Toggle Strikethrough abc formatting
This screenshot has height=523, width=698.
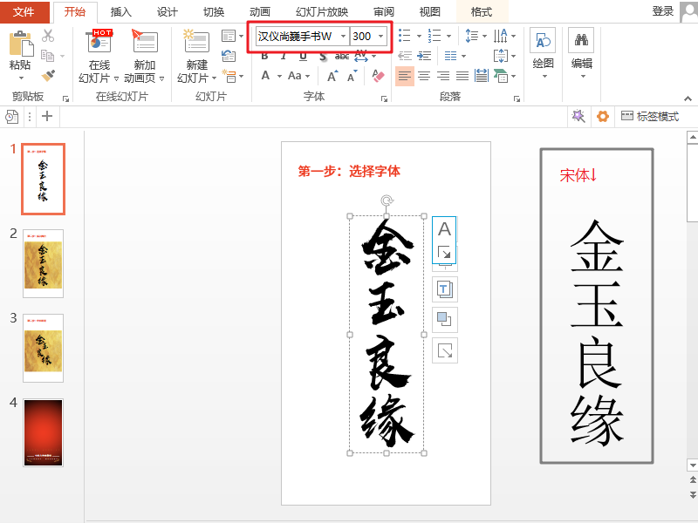tap(342, 56)
